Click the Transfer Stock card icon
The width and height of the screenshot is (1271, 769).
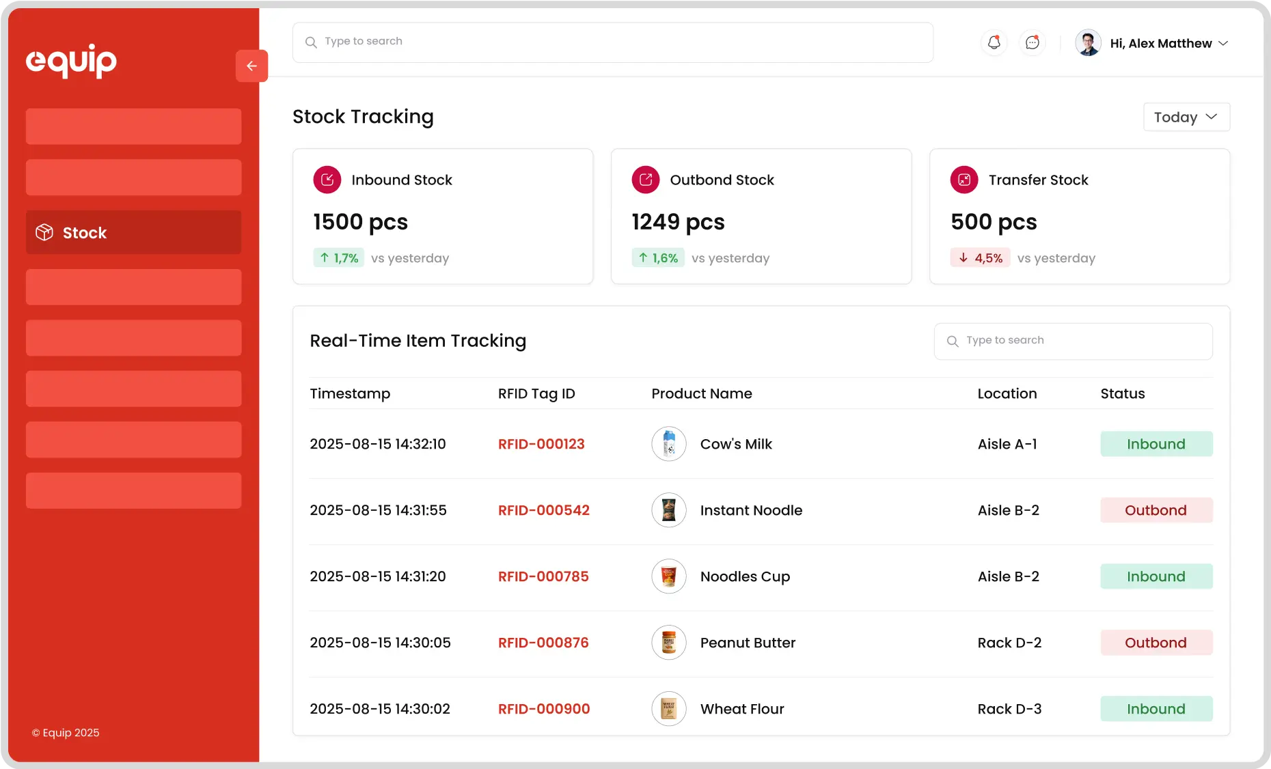pyautogui.click(x=964, y=180)
